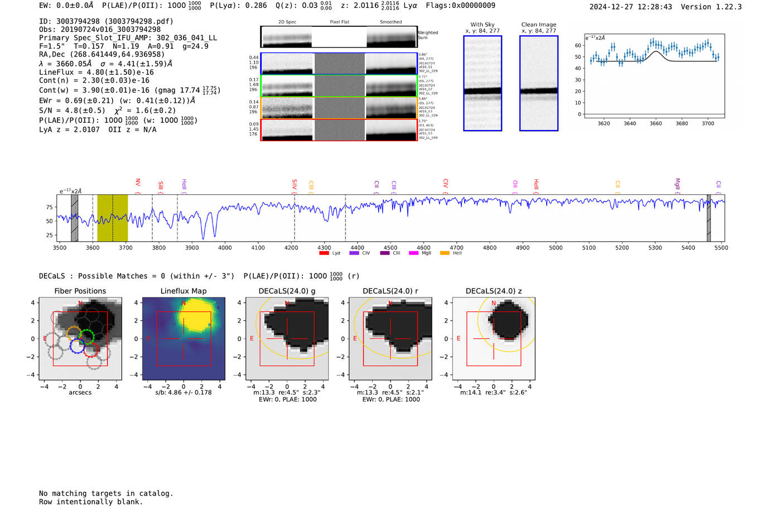Viewport: 781px width, 532px height.
Task: Click the orange dashed fiber circle
Action: [x=74, y=334]
